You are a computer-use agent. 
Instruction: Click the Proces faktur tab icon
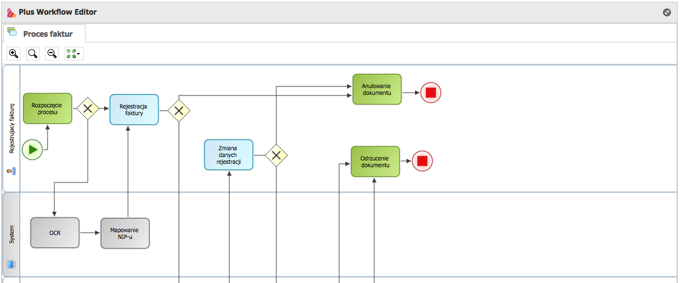point(12,32)
